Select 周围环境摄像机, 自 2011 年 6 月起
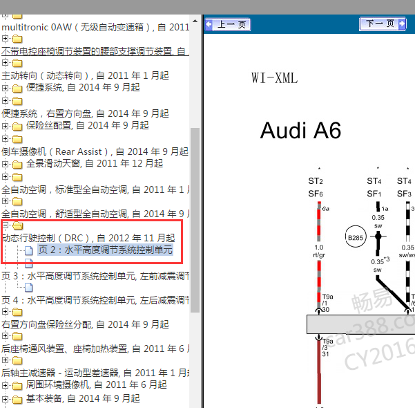The width and height of the screenshot is (415, 408). point(97,384)
